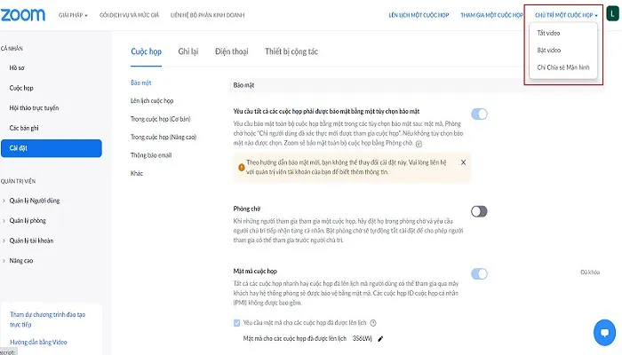Switch to the Ghi lại tab

tap(188, 52)
